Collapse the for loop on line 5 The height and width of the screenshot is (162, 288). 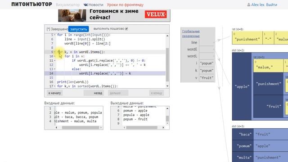point(55,35)
